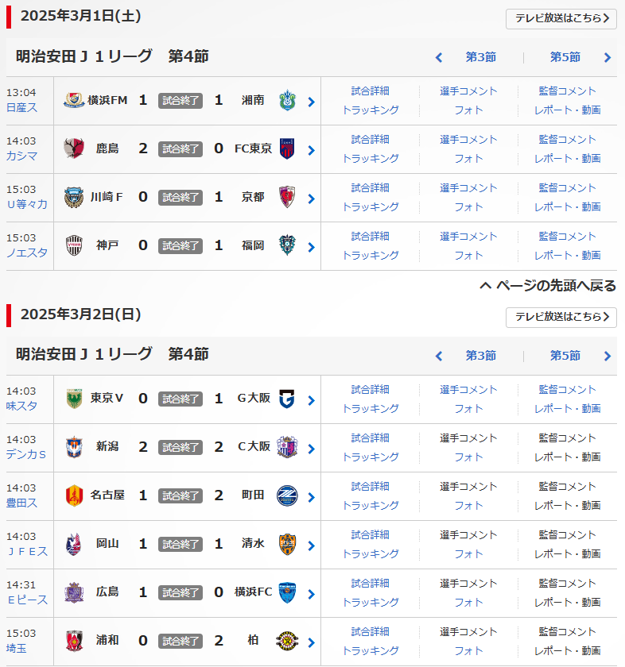Expand the 横浜FM vs 湘南 match arrow

pos(311,102)
